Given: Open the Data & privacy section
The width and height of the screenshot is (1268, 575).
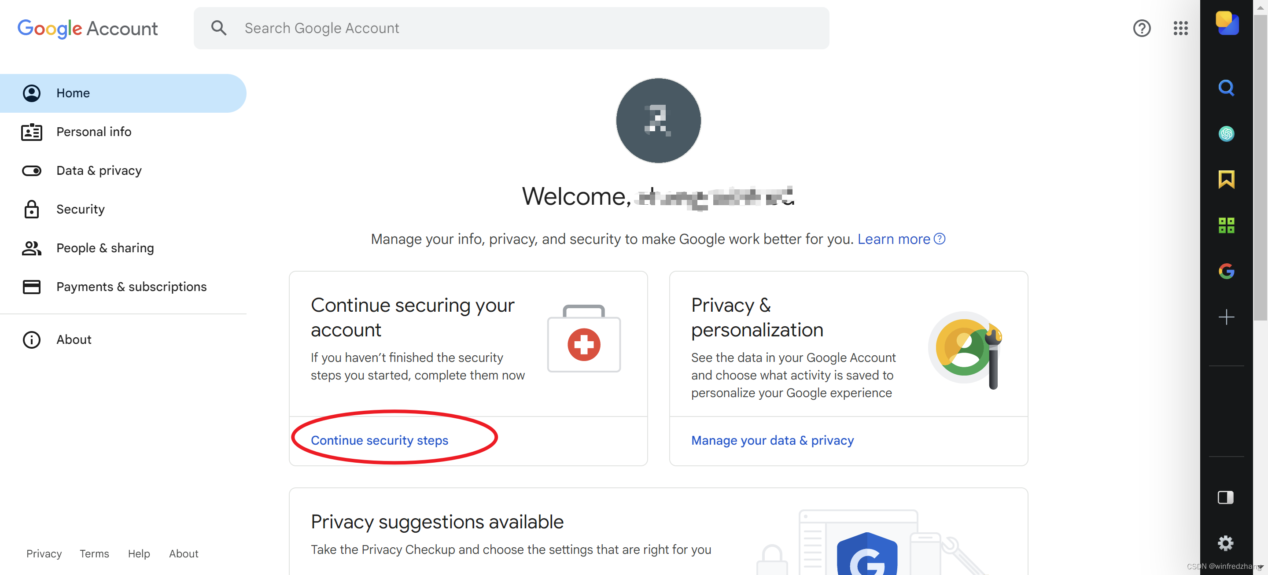Looking at the screenshot, I should pyautogui.click(x=99, y=170).
